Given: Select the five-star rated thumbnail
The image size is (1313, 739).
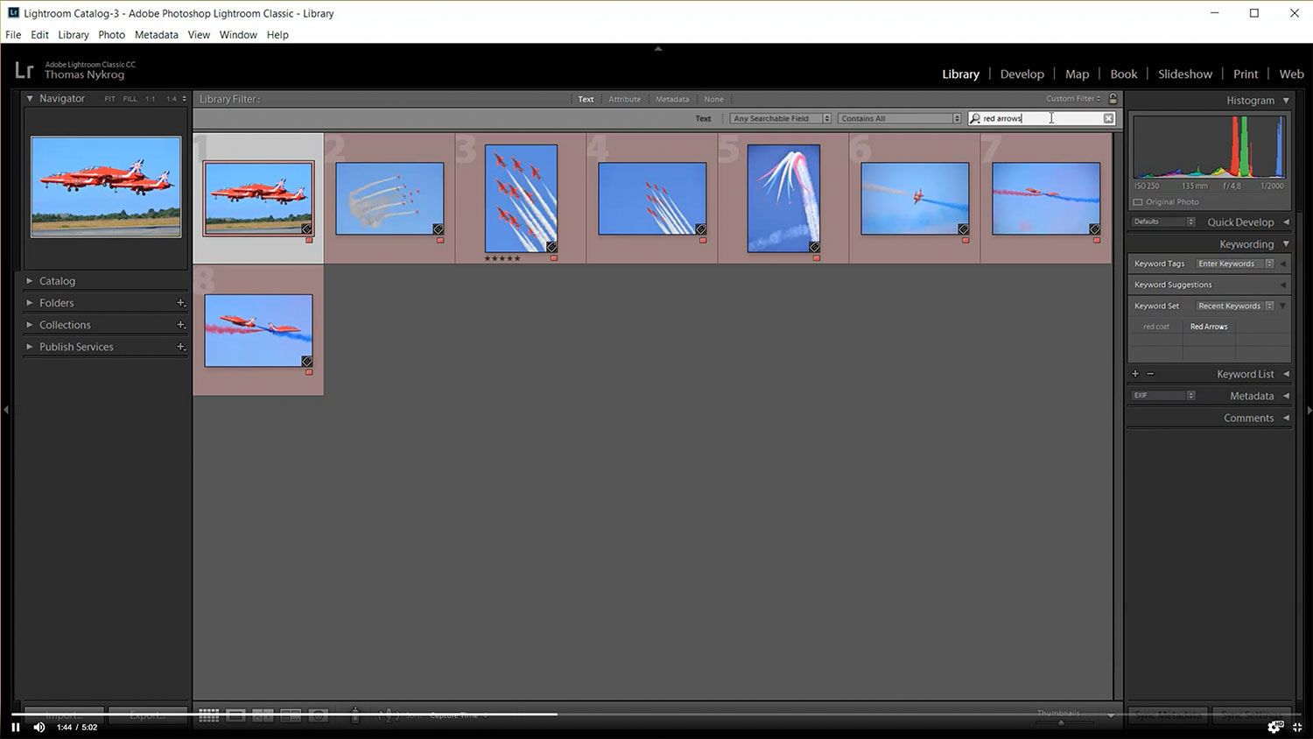Looking at the screenshot, I should click(x=521, y=199).
